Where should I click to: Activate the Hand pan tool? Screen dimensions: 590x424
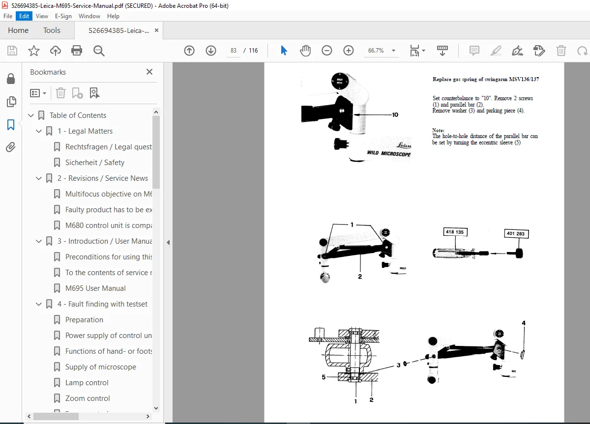tap(305, 51)
